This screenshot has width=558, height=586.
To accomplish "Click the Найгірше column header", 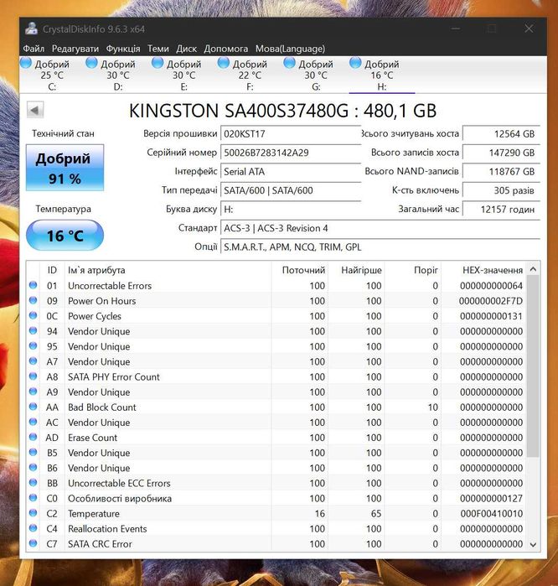I will (x=357, y=270).
